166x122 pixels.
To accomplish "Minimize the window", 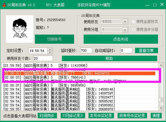I will point(147,5).
